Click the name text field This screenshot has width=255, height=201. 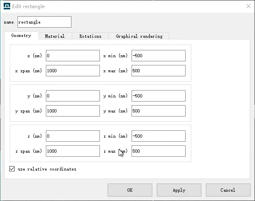[x=44, y=22]
